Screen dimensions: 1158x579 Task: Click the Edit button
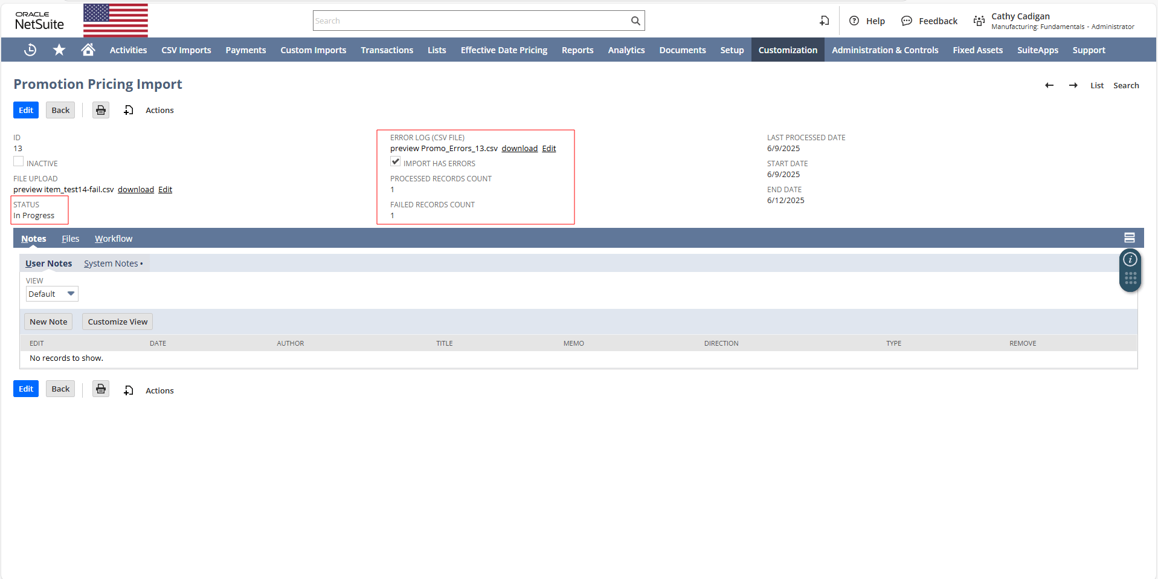[25, 110]
